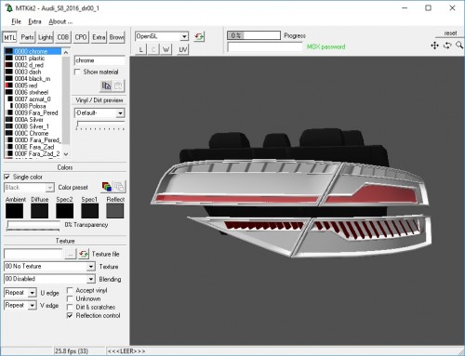Select the zoom magnifier icon

pos(459,46)
